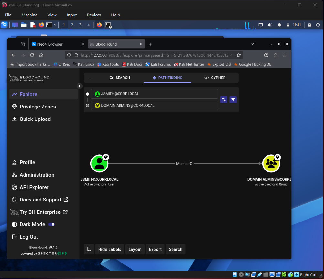Launch Firefox from the Kali panel

(x=41, y=25)
